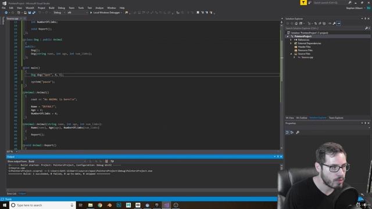Viewport: 372px width, 209px height.
Task: Collapse the Source Files folder
Action: click(291, 54)
